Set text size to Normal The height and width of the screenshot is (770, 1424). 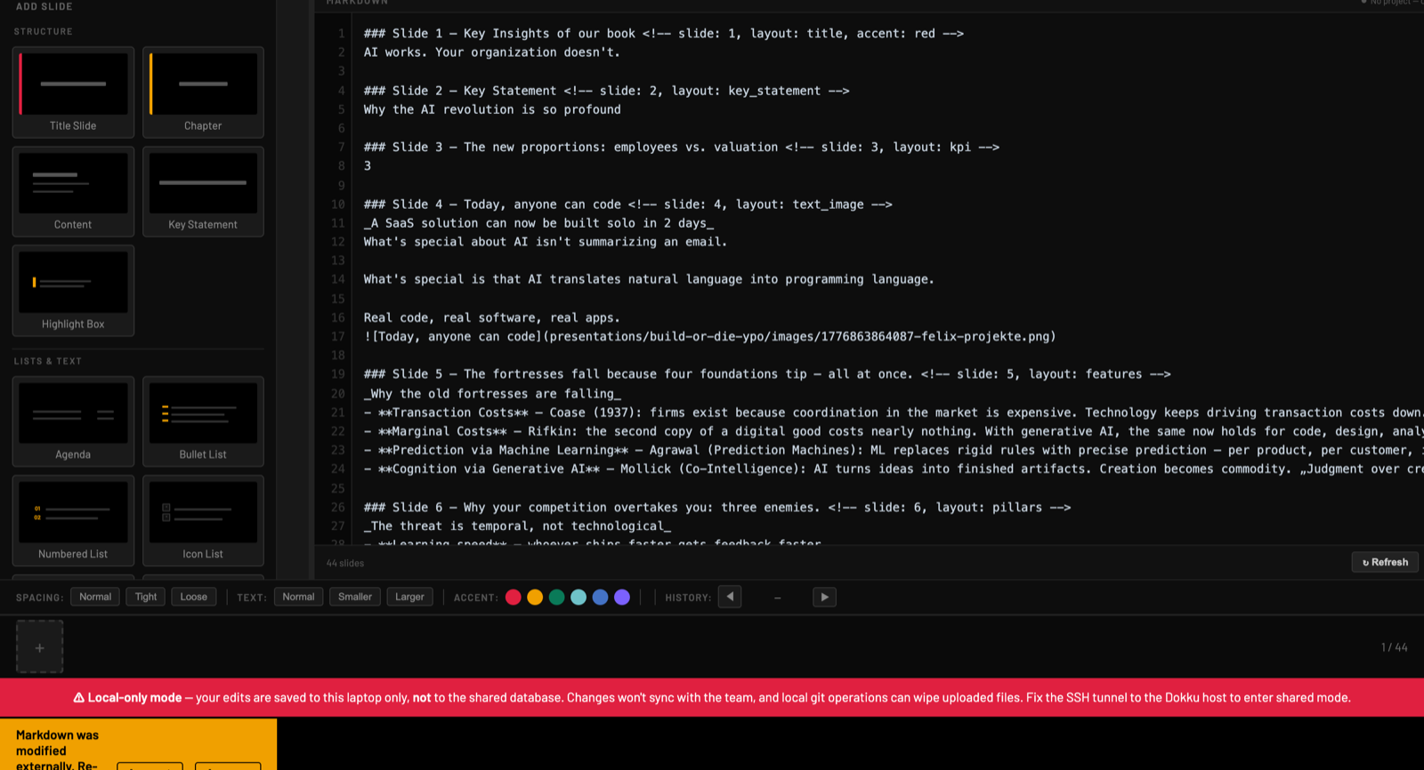point(298,597)
